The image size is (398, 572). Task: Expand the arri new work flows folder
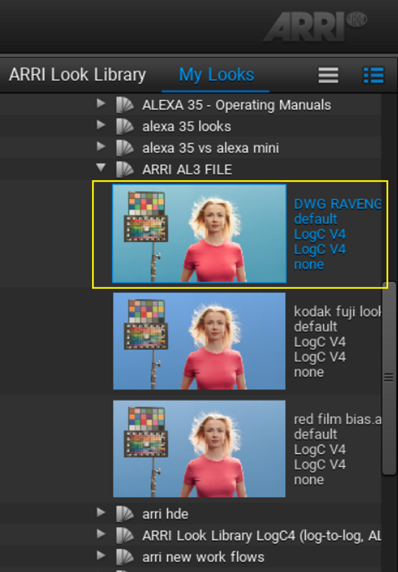[101, 556]
